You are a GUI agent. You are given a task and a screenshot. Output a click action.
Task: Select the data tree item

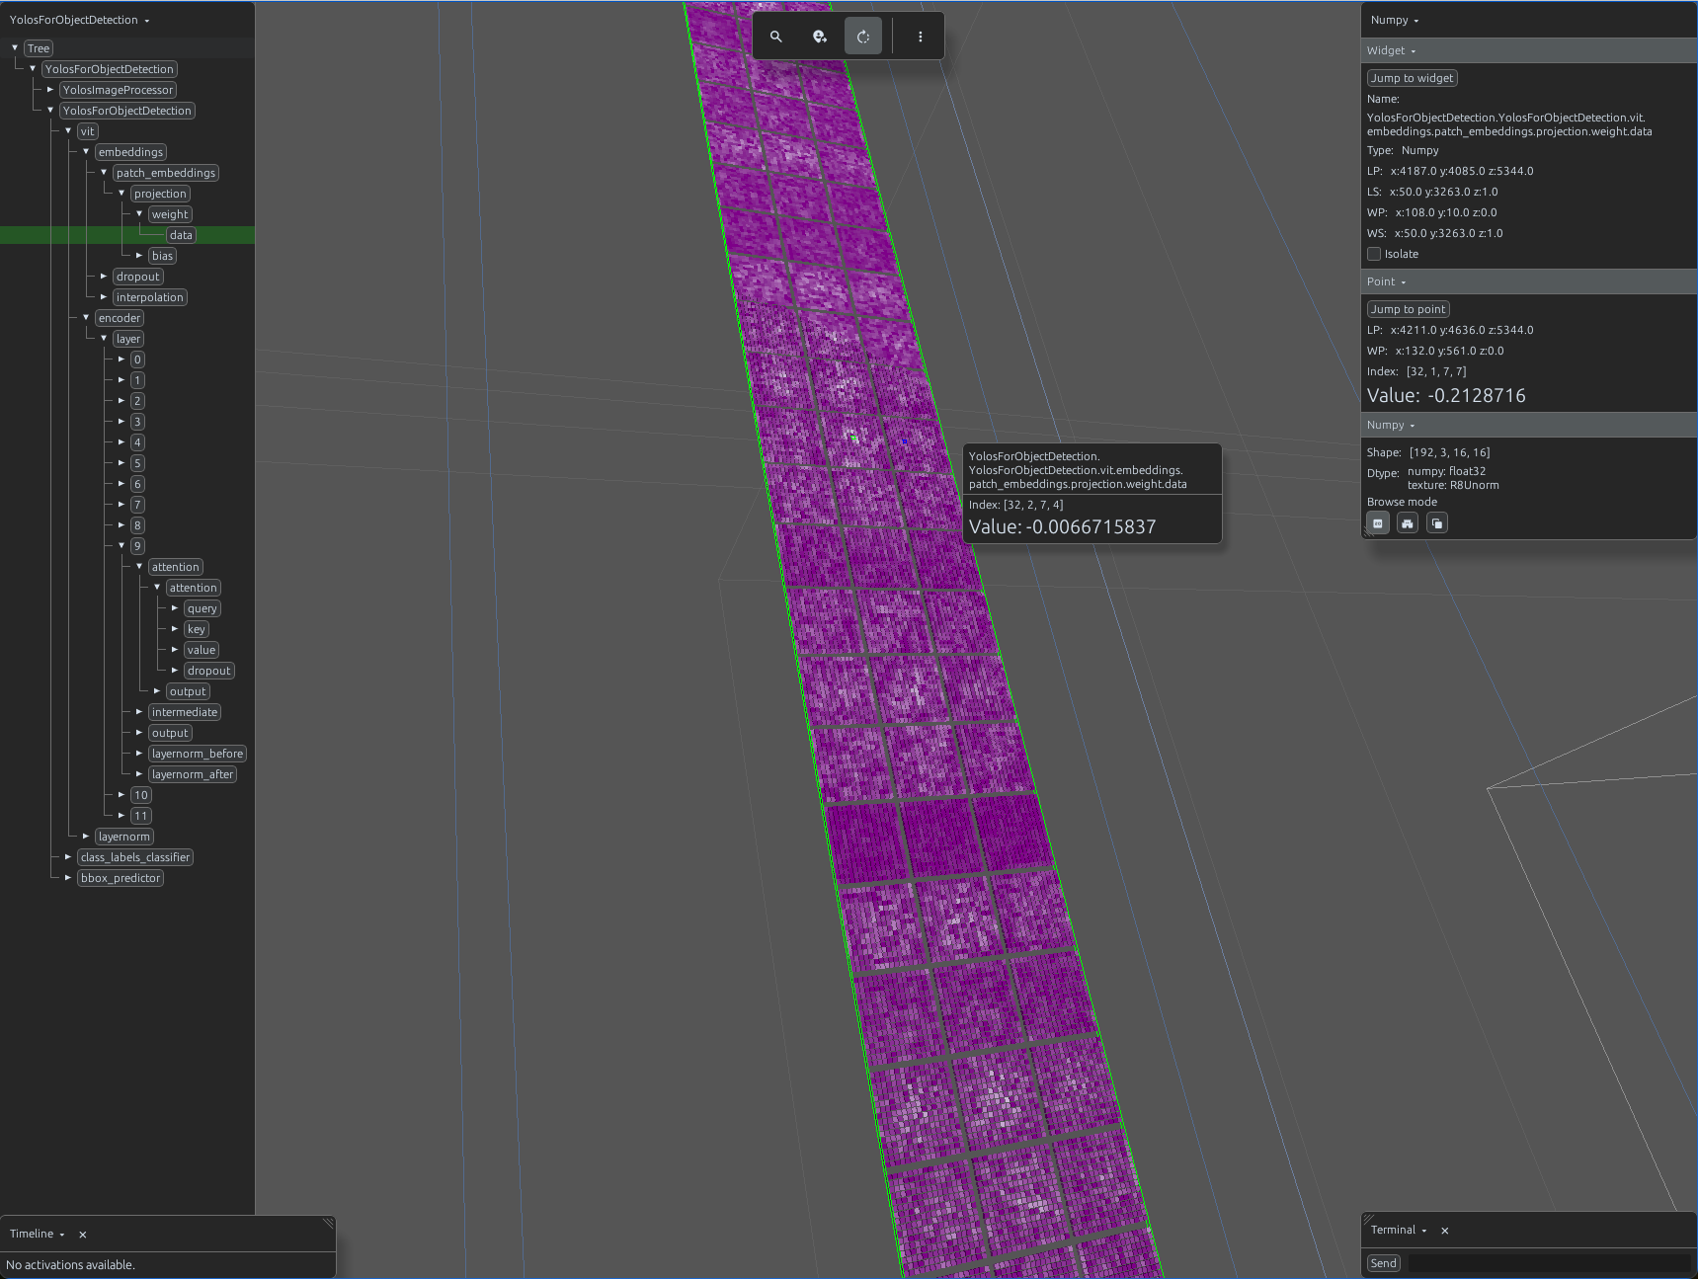tap(181, 235)
